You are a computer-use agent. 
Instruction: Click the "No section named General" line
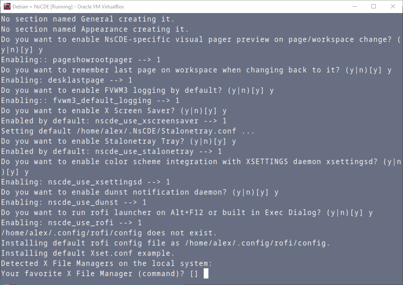(87, 19)
